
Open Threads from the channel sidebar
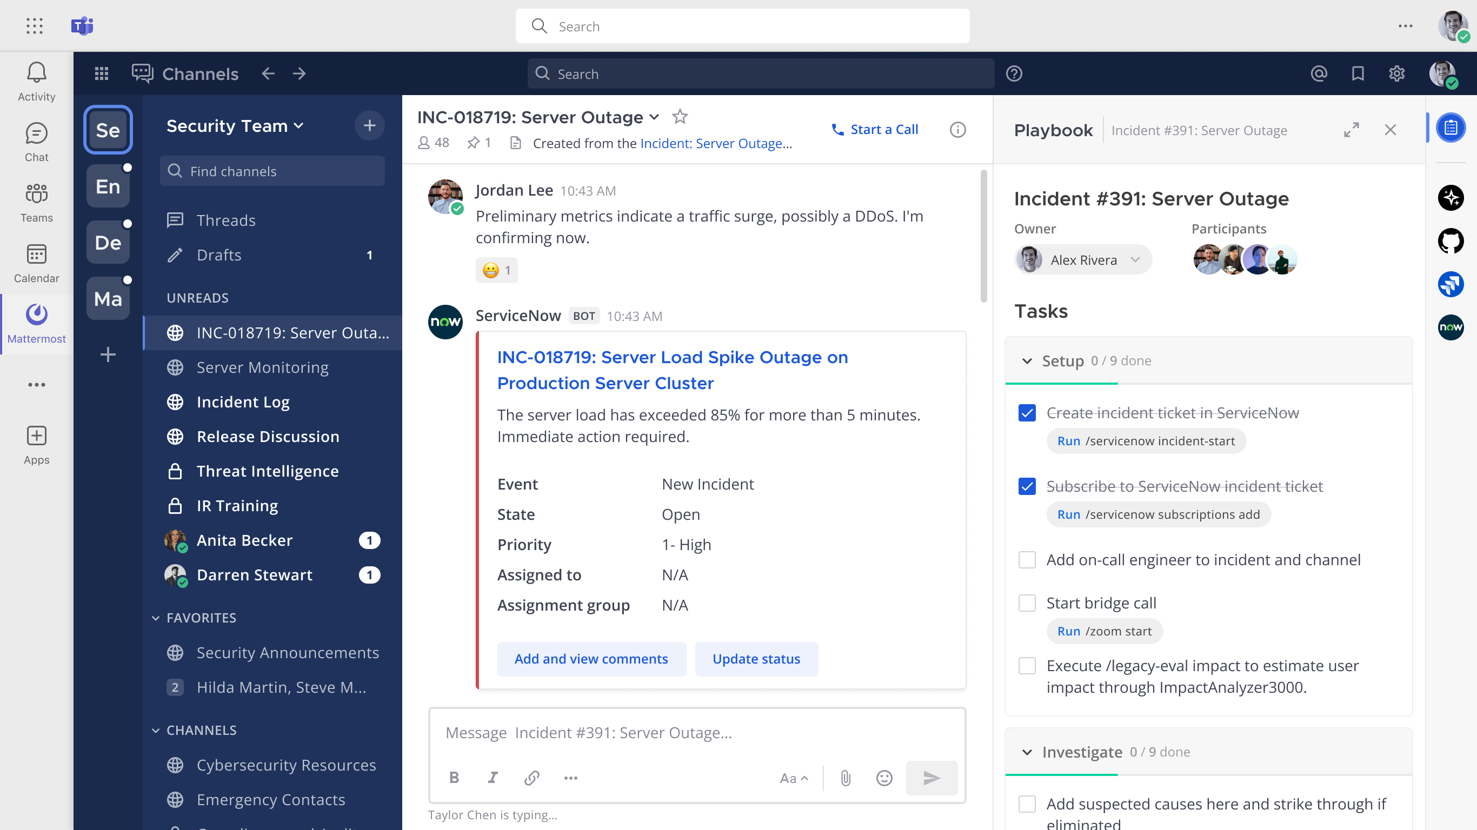[226, 220]
